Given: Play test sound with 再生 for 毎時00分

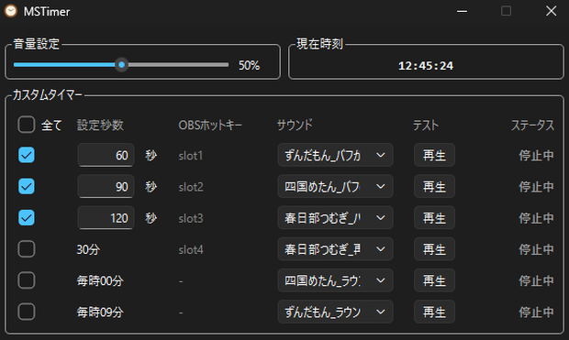Looking at the screenshot, I should pos(434,280).
